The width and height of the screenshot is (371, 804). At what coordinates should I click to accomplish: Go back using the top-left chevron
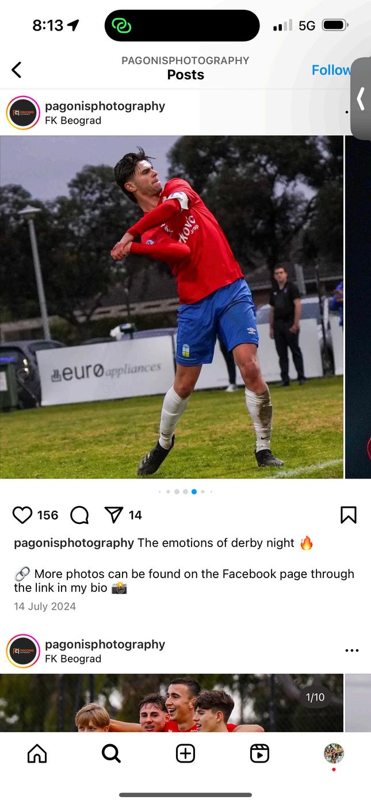pos(16,70)
